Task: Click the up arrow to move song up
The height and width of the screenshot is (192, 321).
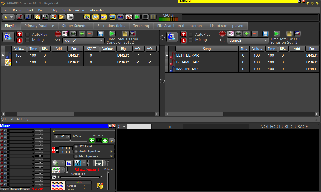Action: coord(19,34)
